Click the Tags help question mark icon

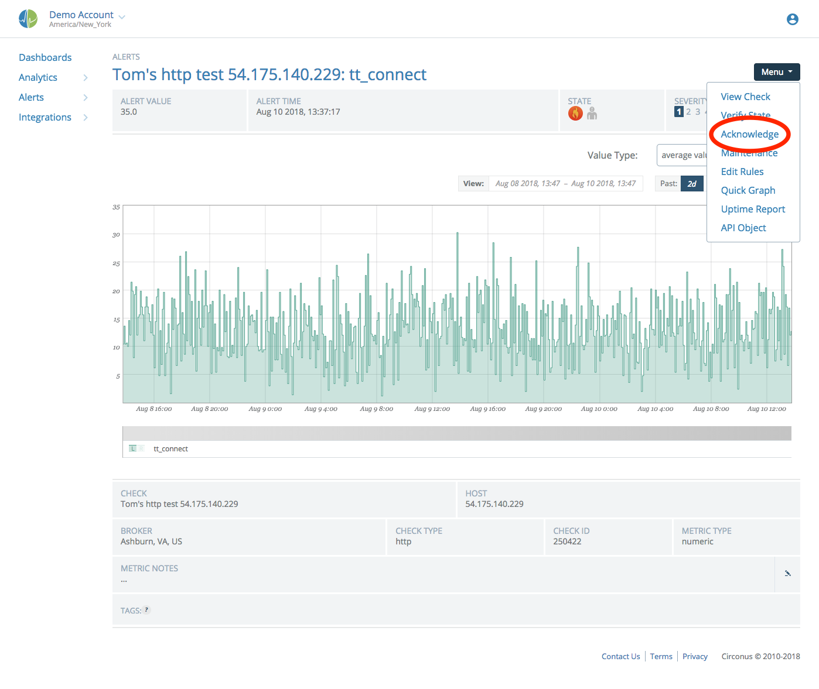pos(146,610)
